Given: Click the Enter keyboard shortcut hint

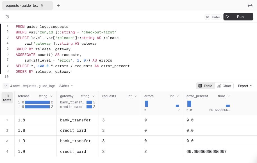Looking at the screenshot, I should pos(216,17).
